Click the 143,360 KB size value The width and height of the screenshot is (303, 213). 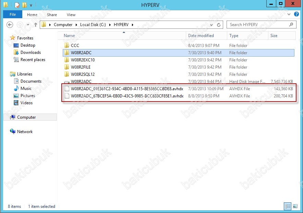[283, 89]
